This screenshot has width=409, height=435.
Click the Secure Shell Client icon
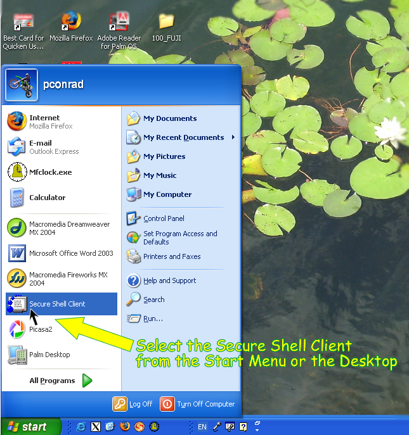pyautogui.click(x=17, y=304)
